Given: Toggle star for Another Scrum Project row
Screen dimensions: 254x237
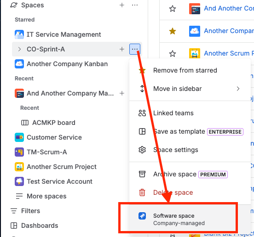Looking at the screenshot, I should pos(173,54).
